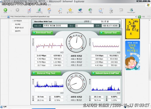Click the BenchBee WAN Test title

pyautogui.click(x=43, y=21)
